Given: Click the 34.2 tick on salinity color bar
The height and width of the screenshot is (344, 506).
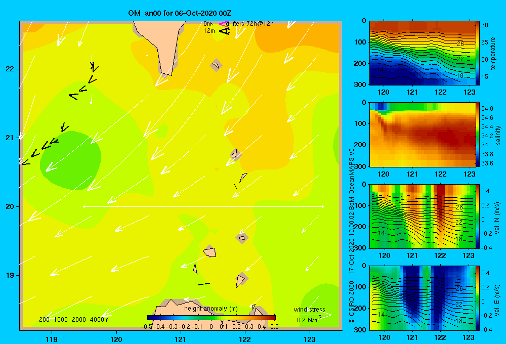Looking at the screenshot, I should click(487, 136).
